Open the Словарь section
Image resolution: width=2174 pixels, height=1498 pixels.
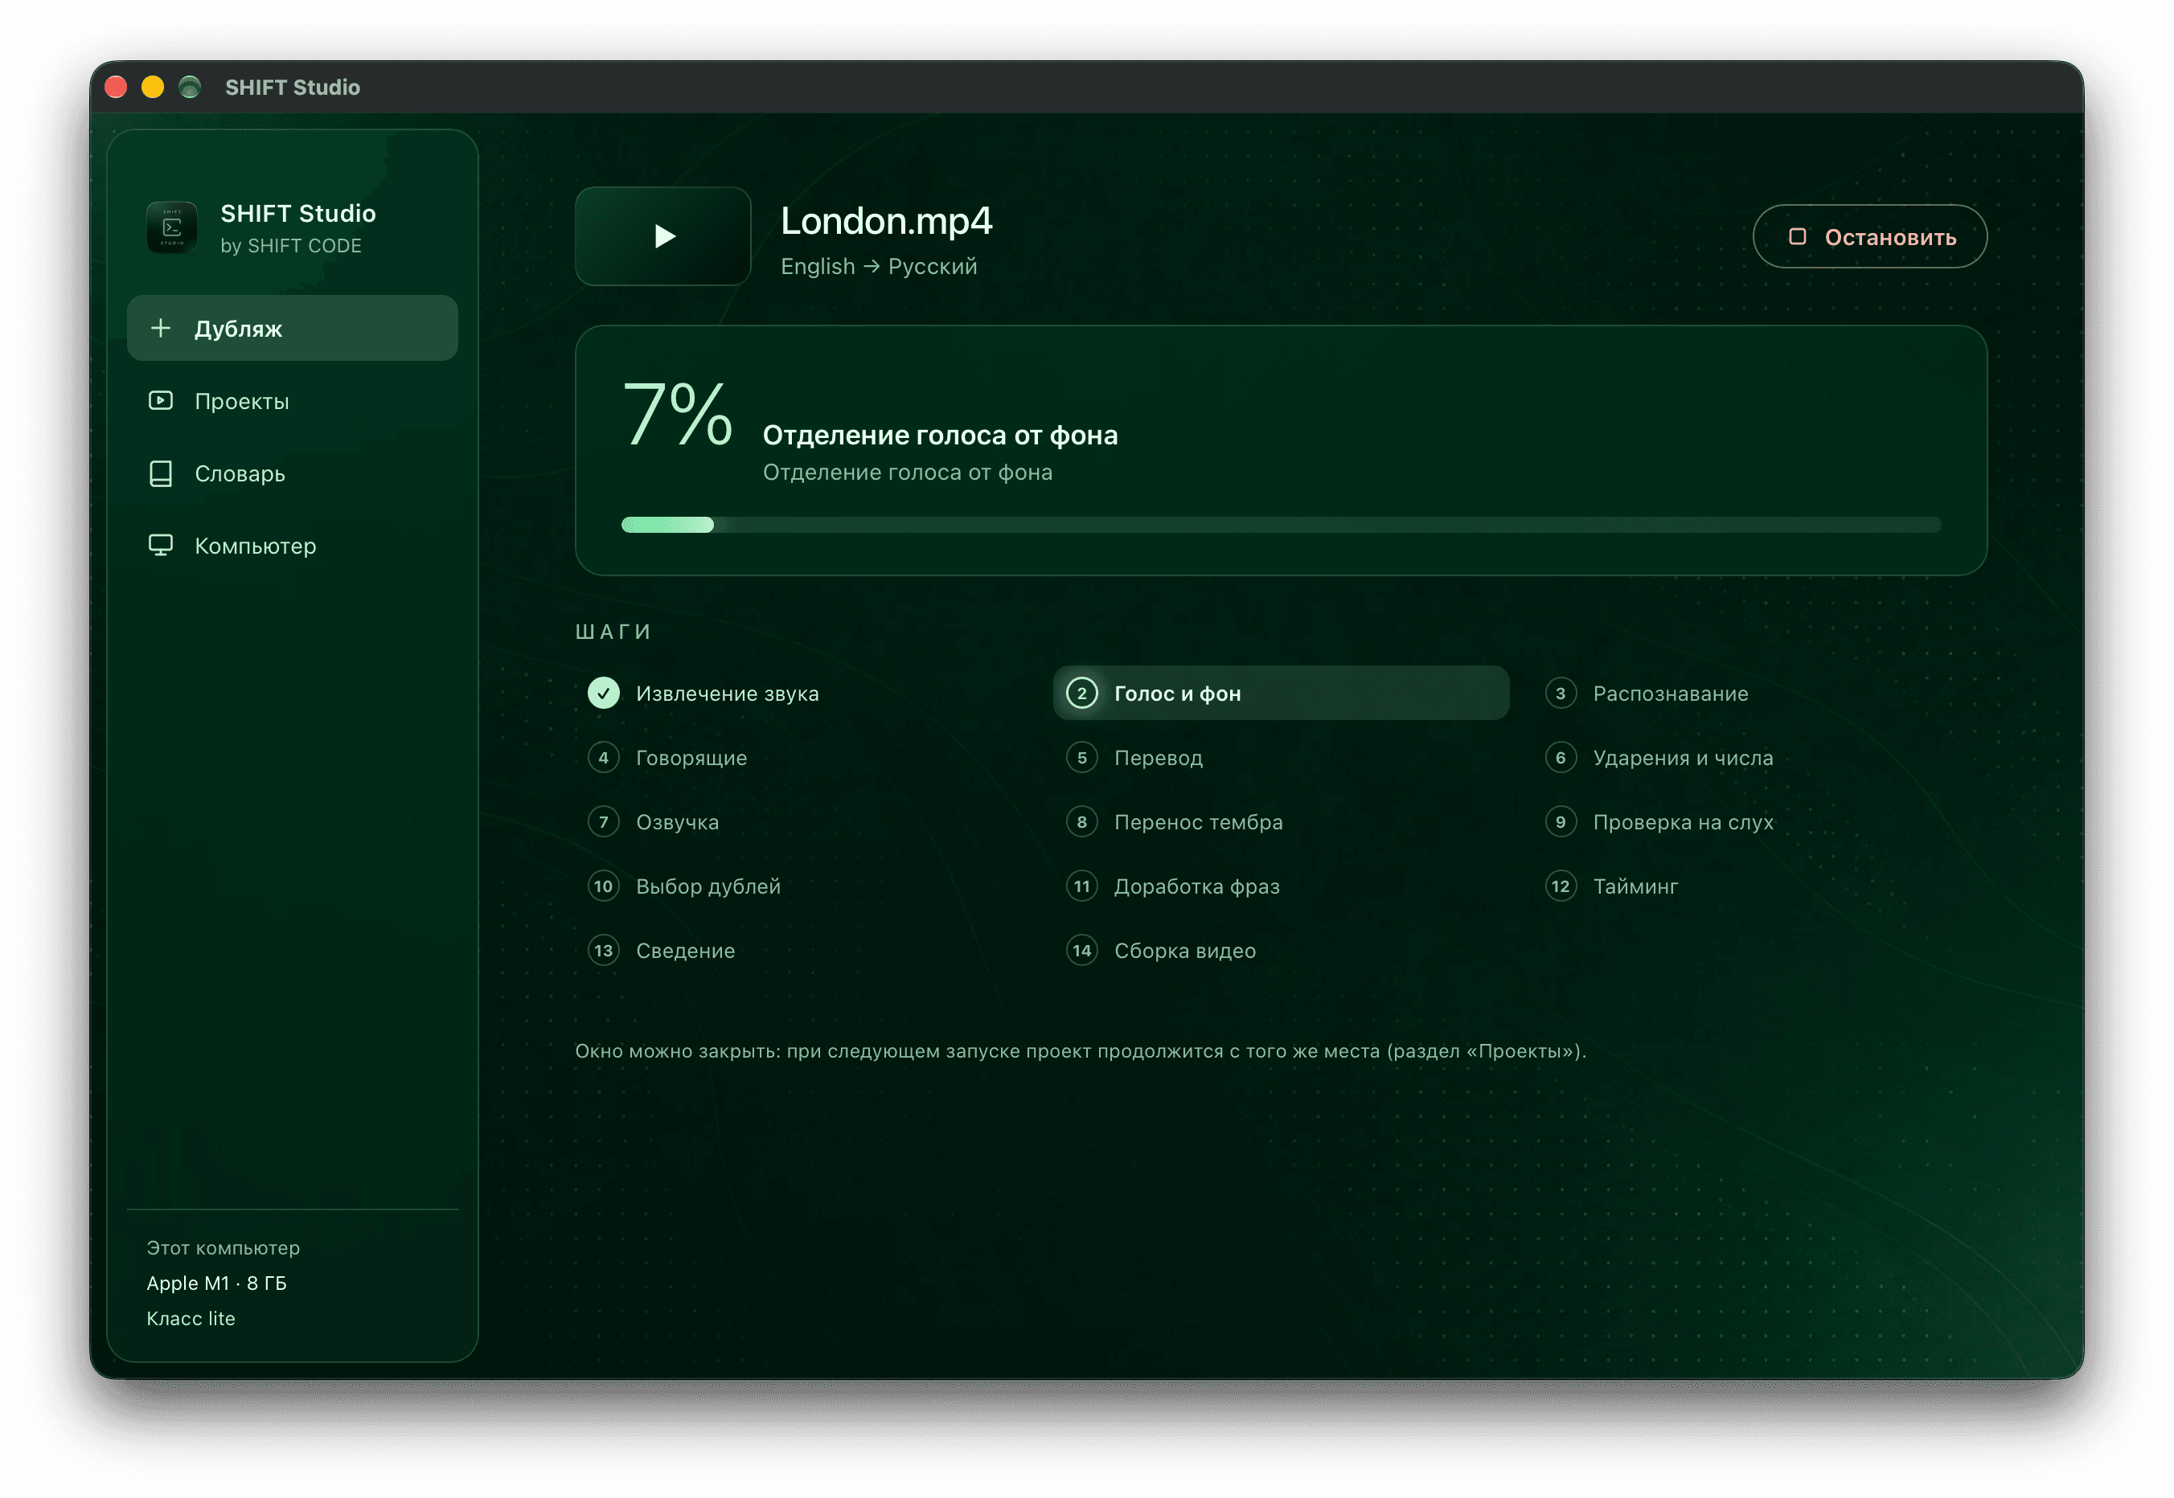tap(292, 473)
